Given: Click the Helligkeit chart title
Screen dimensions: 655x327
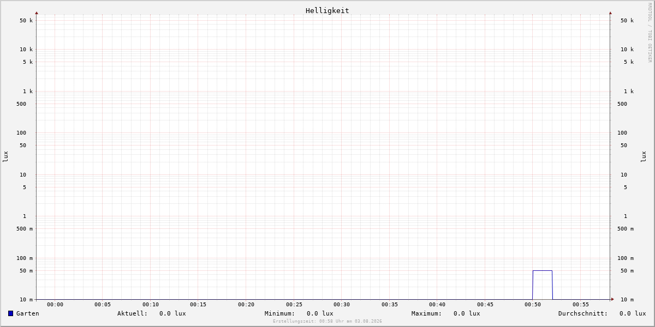Looking at the screenshot, I should click(327, 10).
